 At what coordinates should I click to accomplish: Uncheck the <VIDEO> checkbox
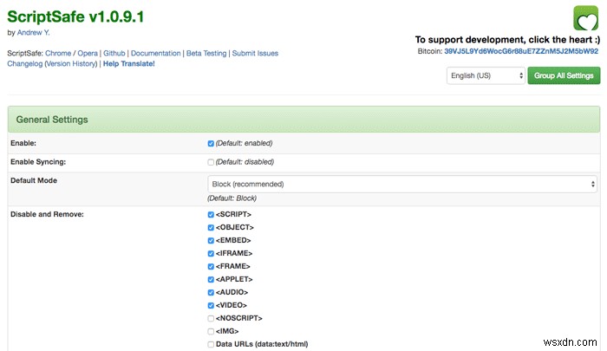pyautogui.click(x=211, y=305)
